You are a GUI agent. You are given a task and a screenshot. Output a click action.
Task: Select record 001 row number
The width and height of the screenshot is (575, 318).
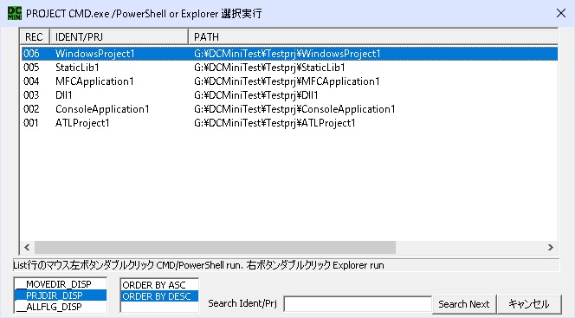pyautogui.click(x=31, y=123)
